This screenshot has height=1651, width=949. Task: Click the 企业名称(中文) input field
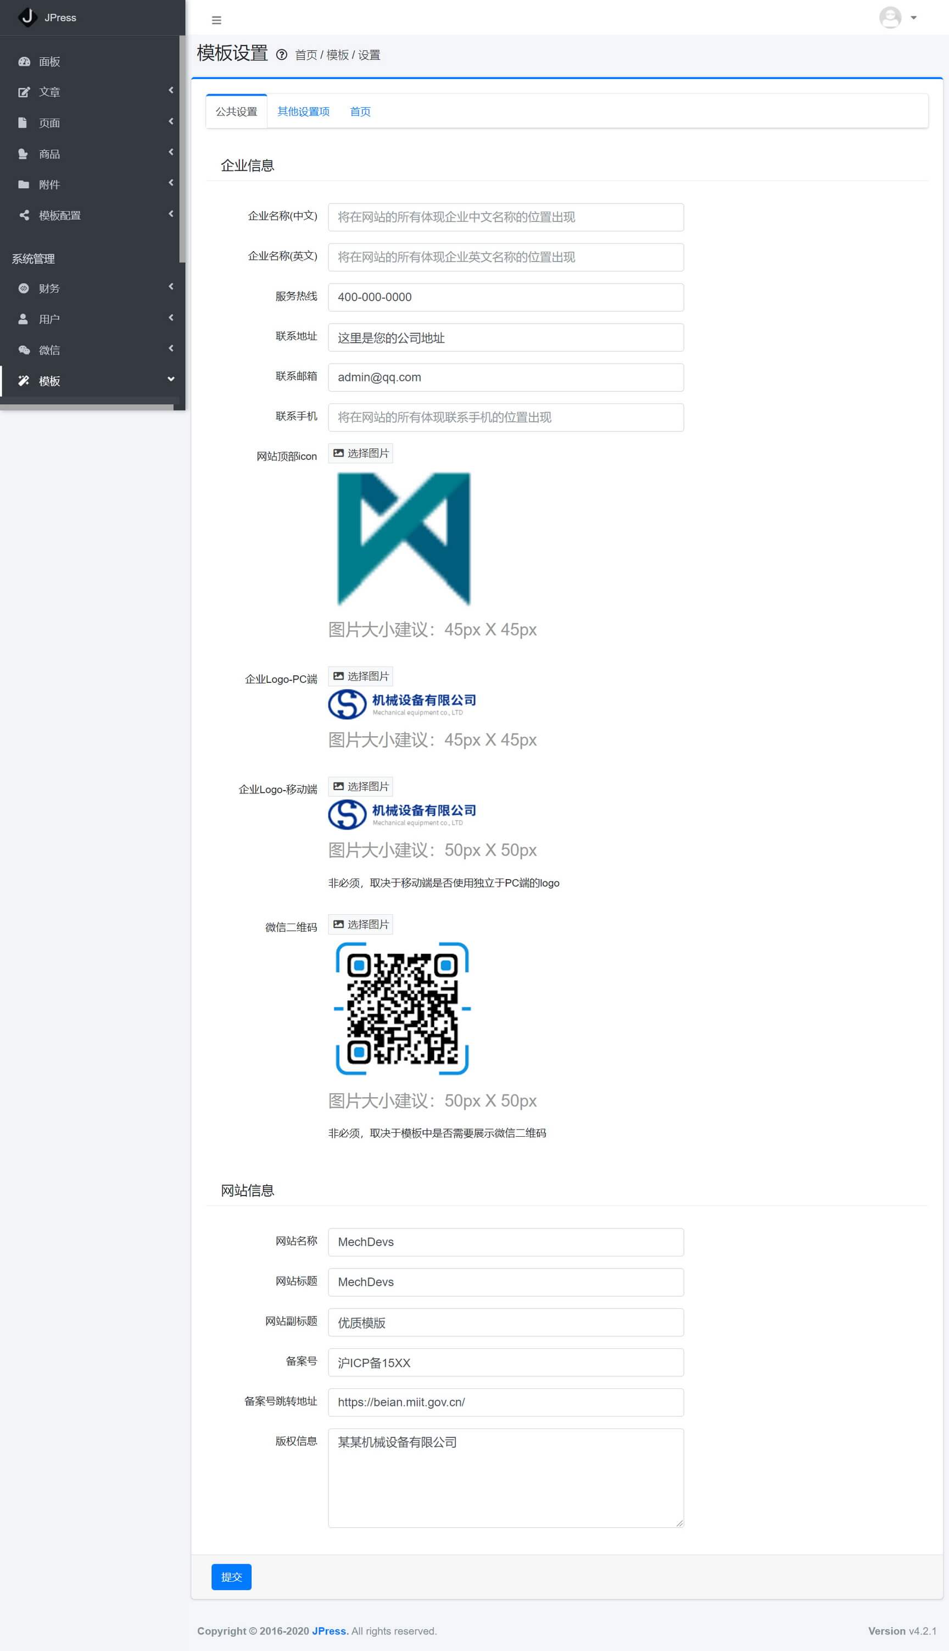pos(505,217)
